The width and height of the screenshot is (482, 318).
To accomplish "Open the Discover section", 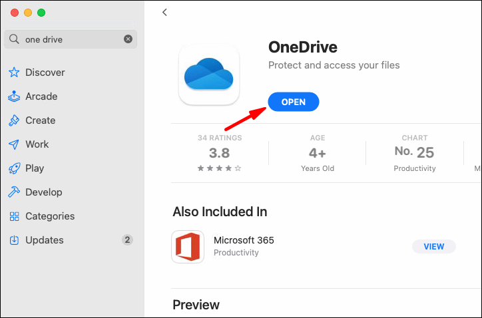I will tap(45, 73).
